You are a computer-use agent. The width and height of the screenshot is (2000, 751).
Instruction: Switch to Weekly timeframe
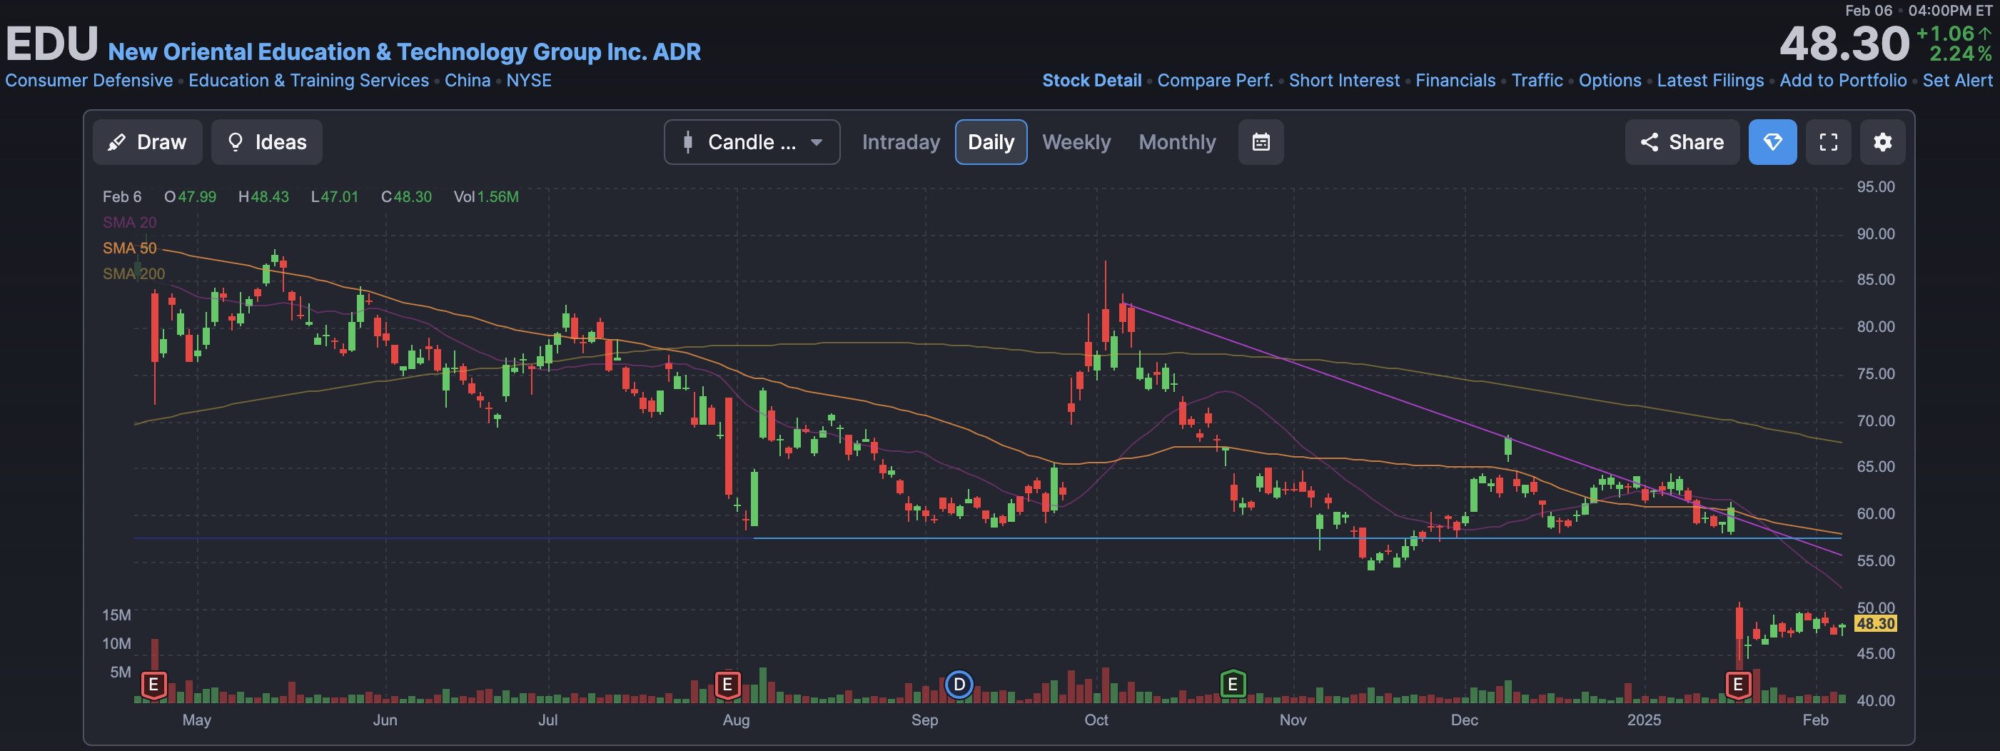coord(1076,142)
